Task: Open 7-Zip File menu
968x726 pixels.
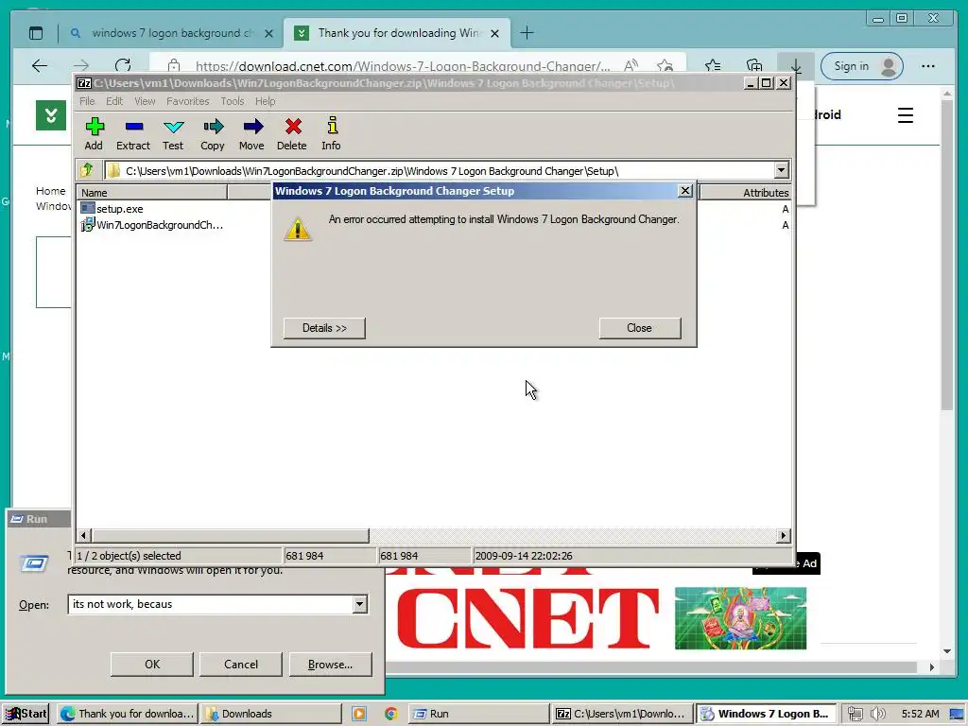Action: pos(87,101)
